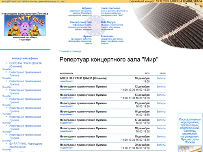
Task: Open sidebar Лунтика link above 13 декабря
Action: (25, 83)
